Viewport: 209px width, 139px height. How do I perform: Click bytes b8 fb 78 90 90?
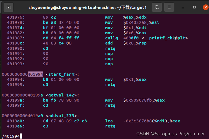pyautogui.click(x=61, y=100)
